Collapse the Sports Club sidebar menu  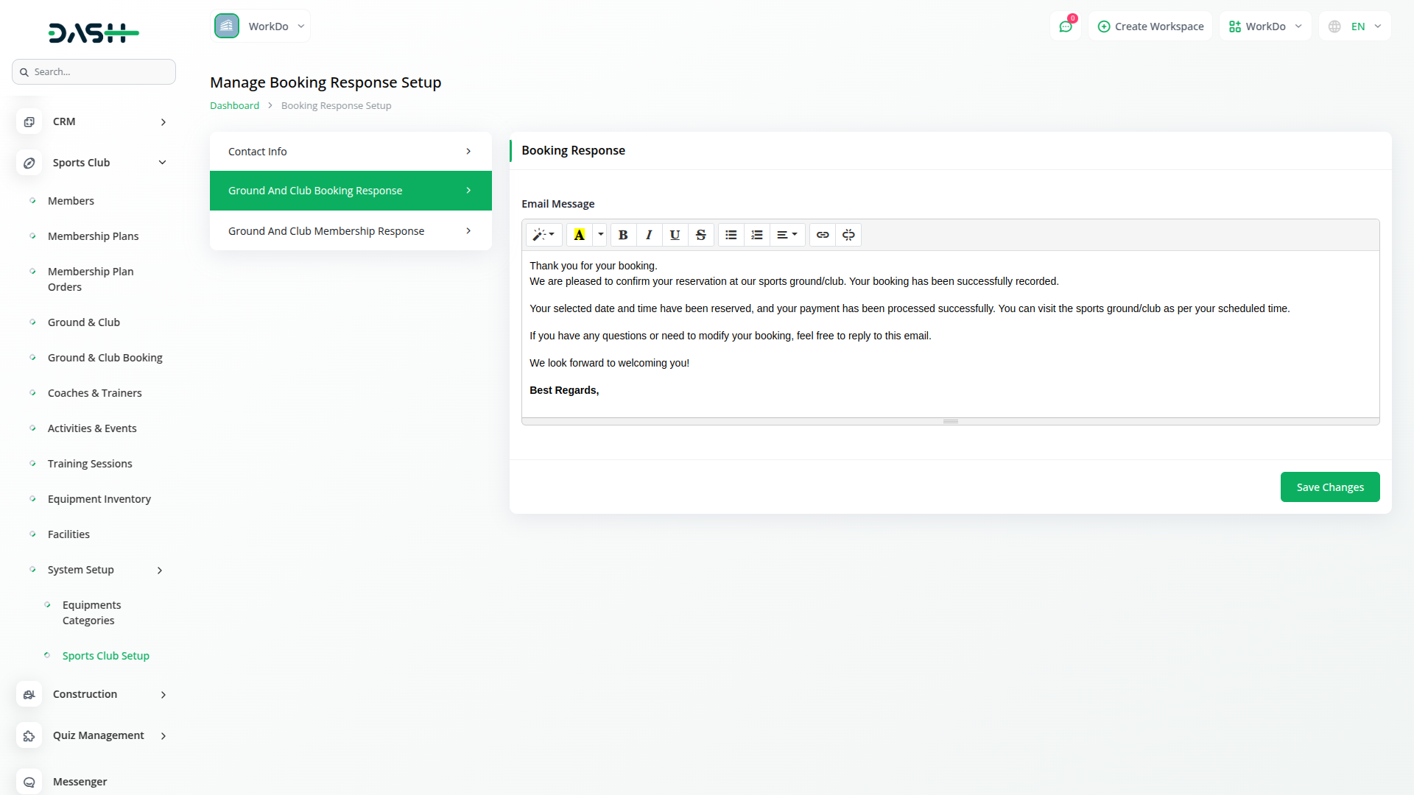point(94,163)
